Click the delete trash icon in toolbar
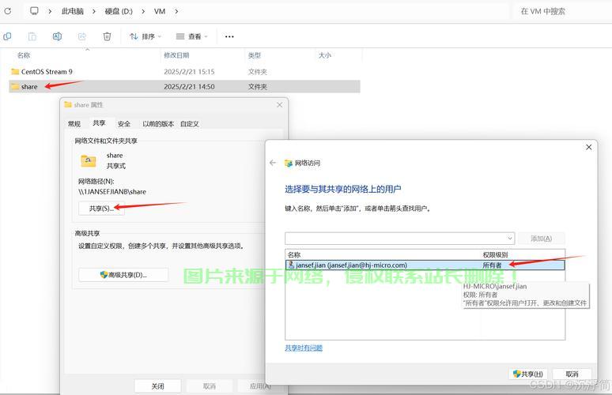Screen dimensions: 612x395 [107, 36]
